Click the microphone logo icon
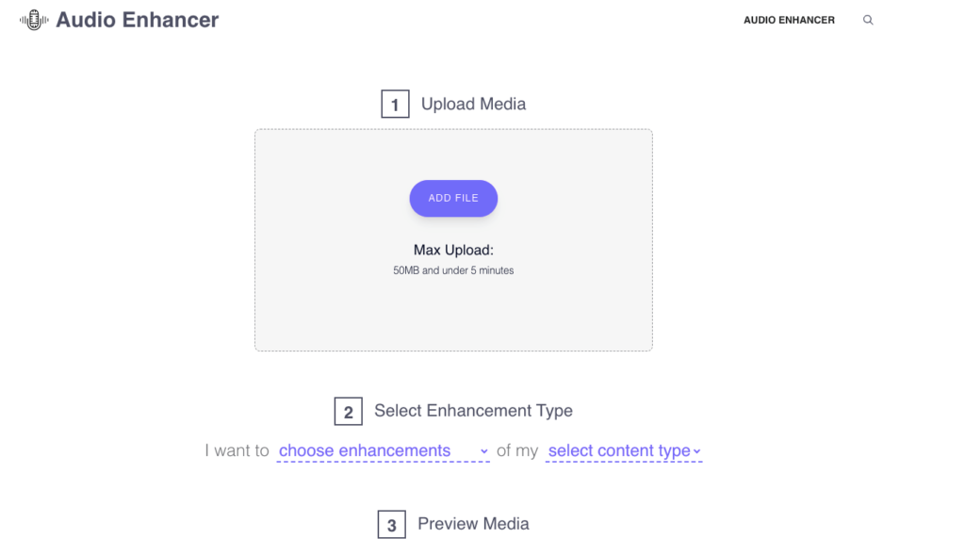 [x=32, y=19]
